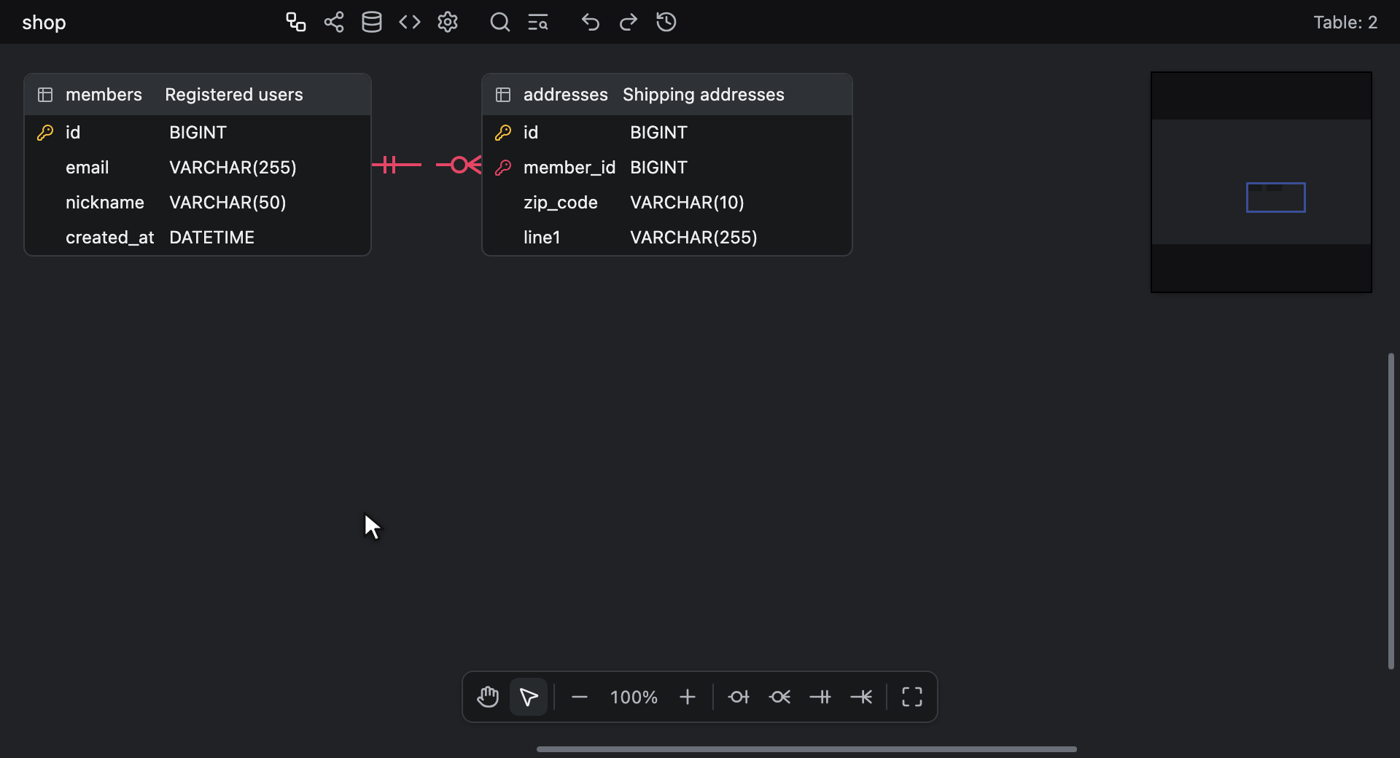Click the undo arrow
The height and width of the screenshot is (758, 1400).
point(591,22)
